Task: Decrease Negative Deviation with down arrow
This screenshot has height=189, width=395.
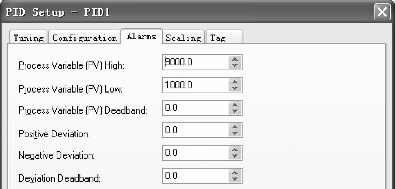Action: coord(235,156)
